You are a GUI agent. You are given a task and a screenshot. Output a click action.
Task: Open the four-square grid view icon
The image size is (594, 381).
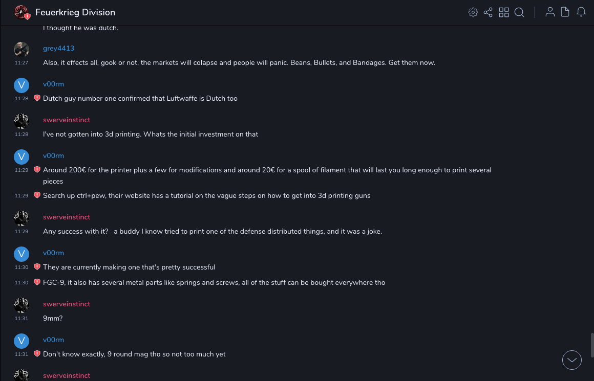pos(504,12)
